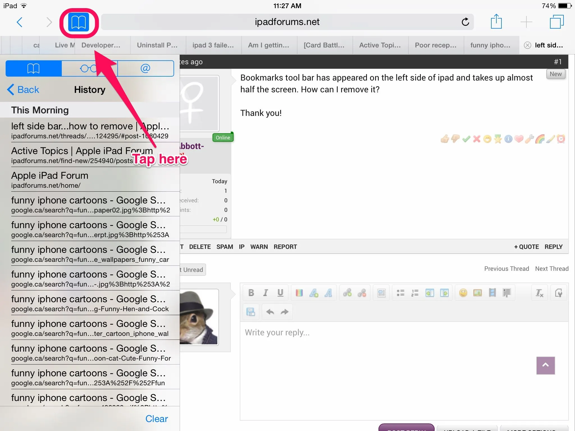The width and height of the screenshot is (575, 431).
Task: Open the text color picker icon
Action: click(299, 293)
